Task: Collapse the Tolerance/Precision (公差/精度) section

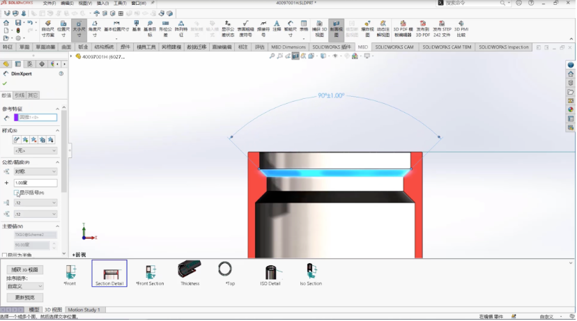Action: 57,162
